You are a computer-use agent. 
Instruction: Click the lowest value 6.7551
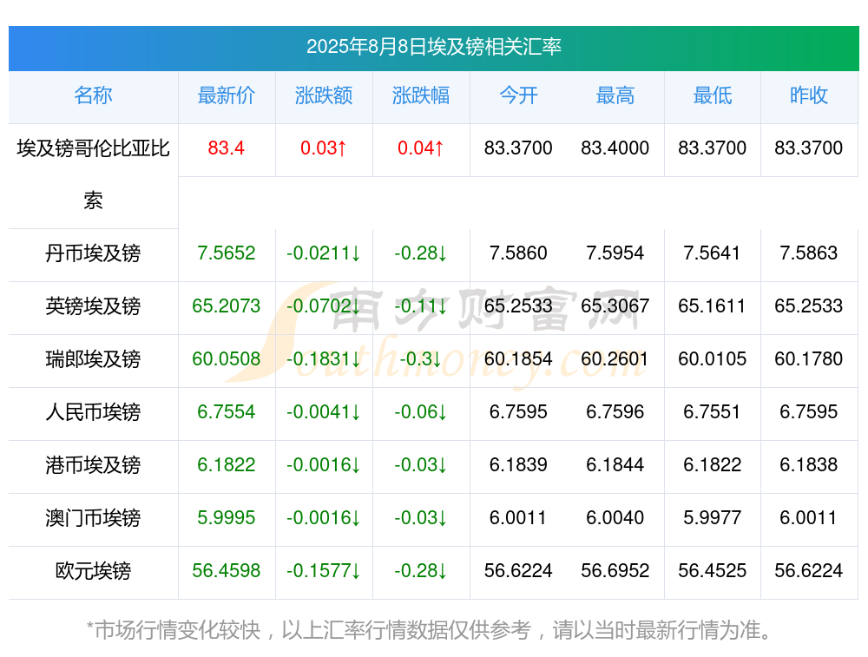click(x=712, y=411)
